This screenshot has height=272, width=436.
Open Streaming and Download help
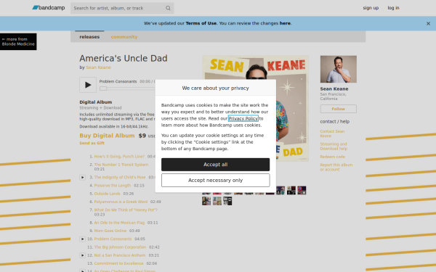tap(334, 147)
